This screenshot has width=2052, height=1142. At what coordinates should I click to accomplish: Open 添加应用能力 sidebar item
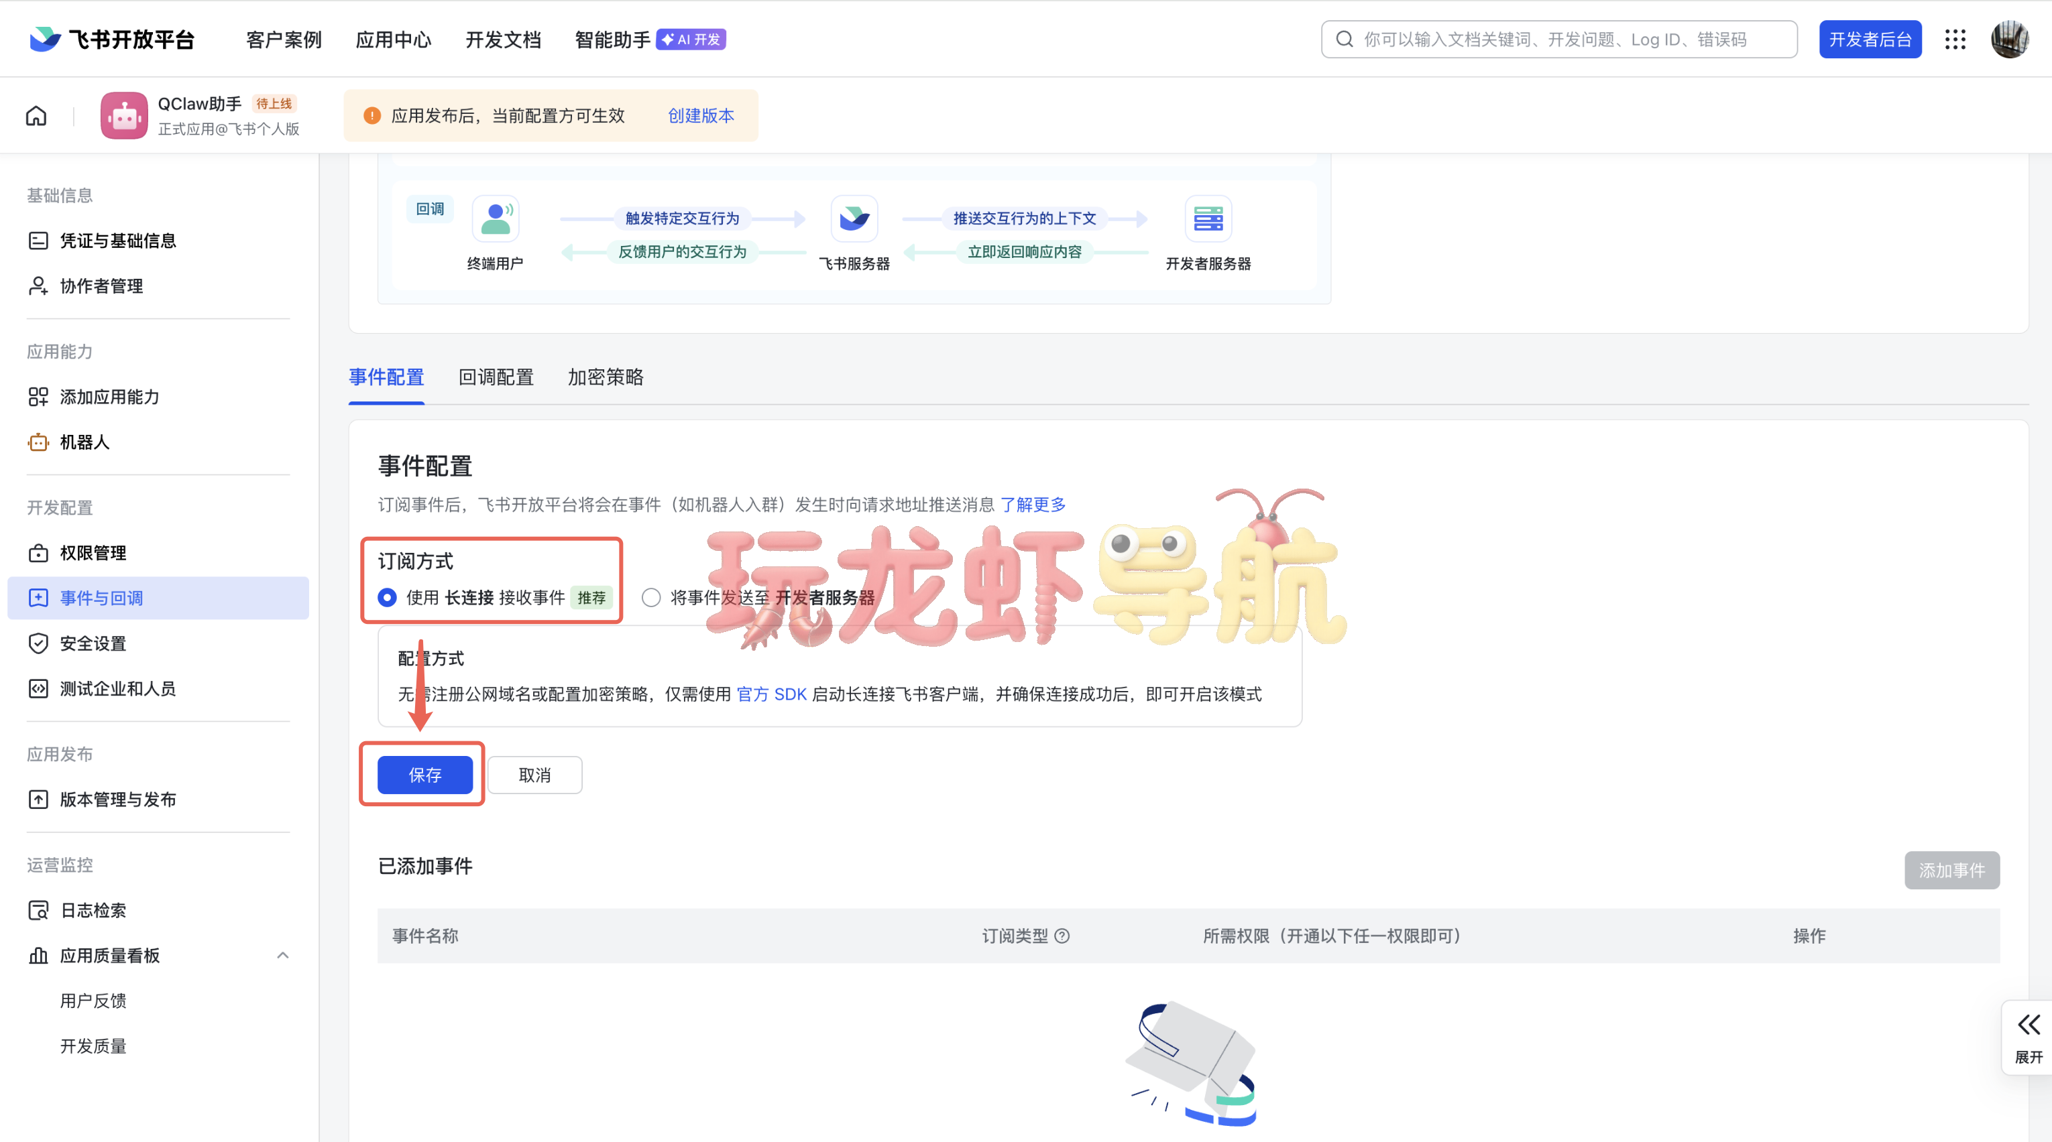[158, 397]
